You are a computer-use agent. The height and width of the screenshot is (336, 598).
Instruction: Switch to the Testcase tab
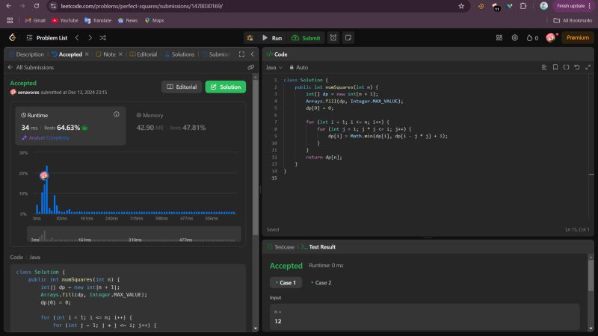[x=280, y=246]
